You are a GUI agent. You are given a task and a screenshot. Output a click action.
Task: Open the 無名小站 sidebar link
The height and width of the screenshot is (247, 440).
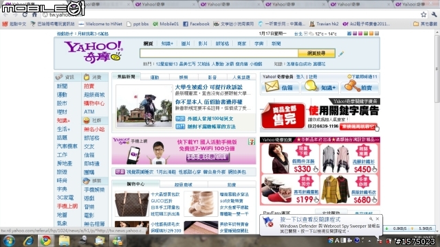point(94,130)
